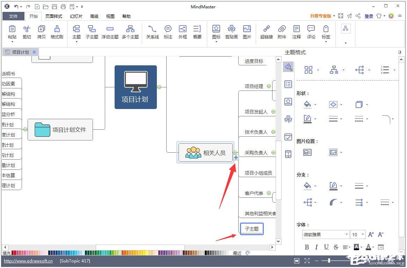This screenshot has width=407, height=268.
Task: Expand the 主题 button dropdown arrow
Action: point(77,42)
